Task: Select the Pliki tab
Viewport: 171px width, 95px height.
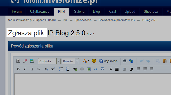Action: click(62, 11)
